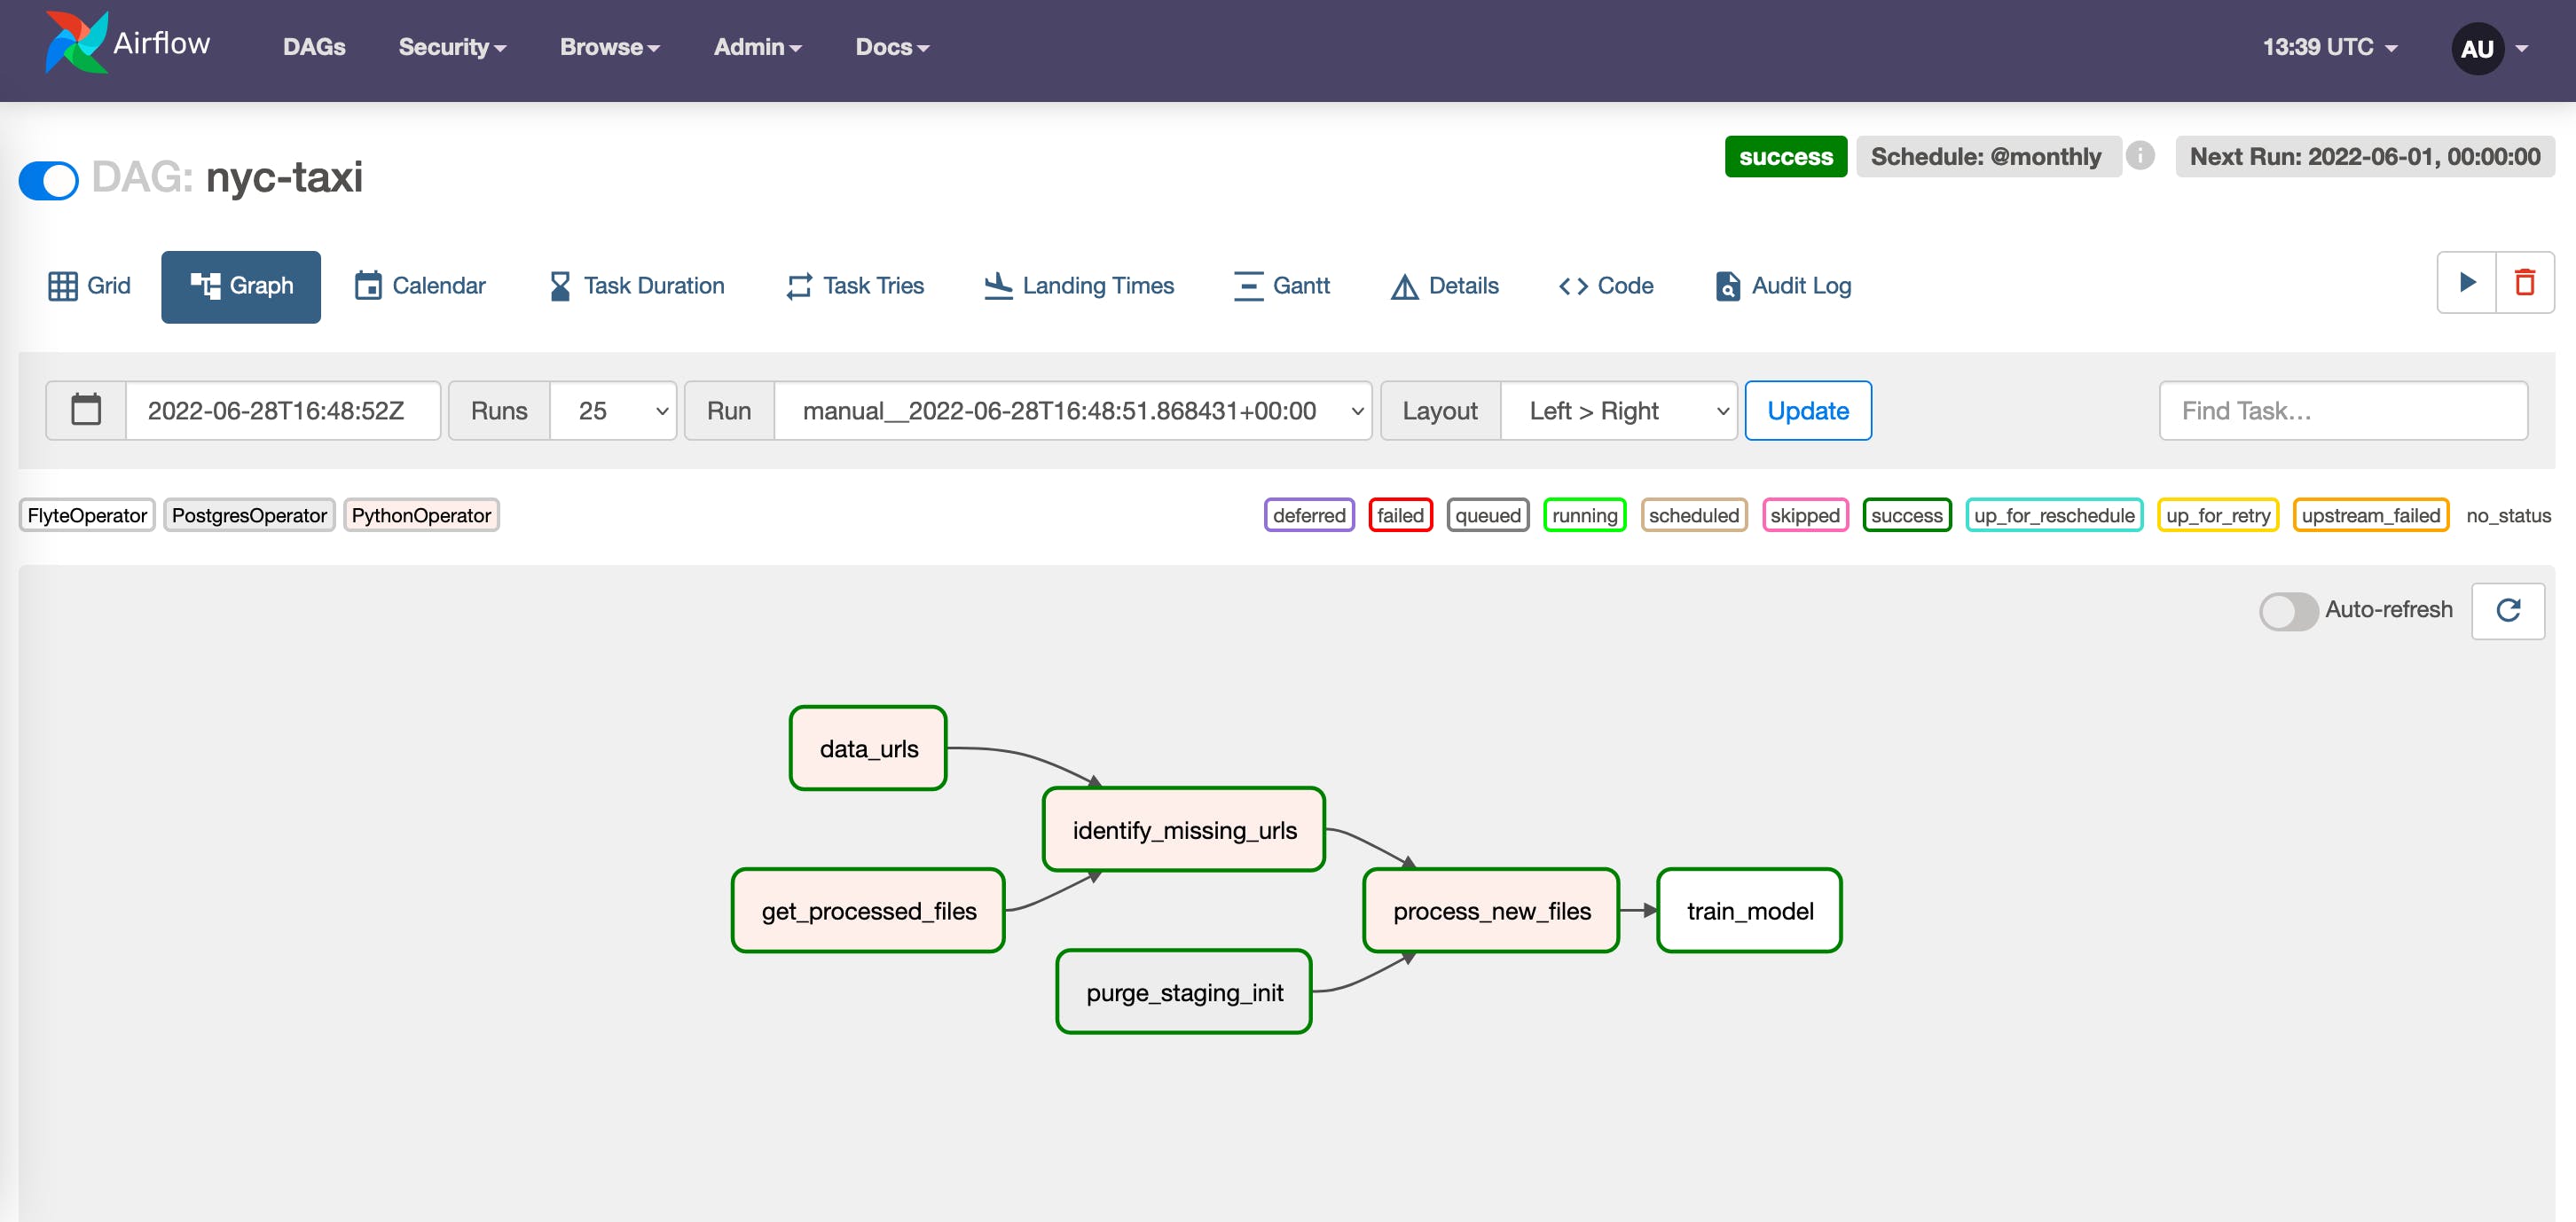This screenshot has width=2576, height=1222.
Task: Open the Task Duration view
Action: click(634, 286)
